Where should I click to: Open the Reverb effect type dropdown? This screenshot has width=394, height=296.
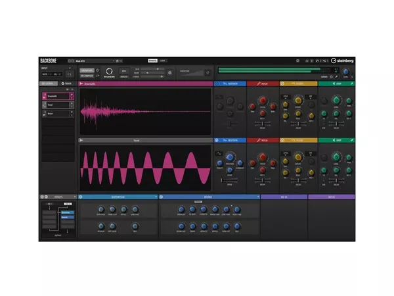pos(258,197)
